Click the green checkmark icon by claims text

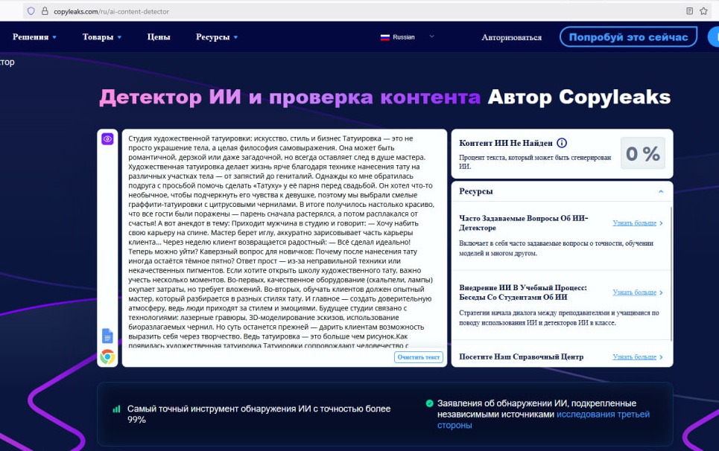click(x=429, y=403)
